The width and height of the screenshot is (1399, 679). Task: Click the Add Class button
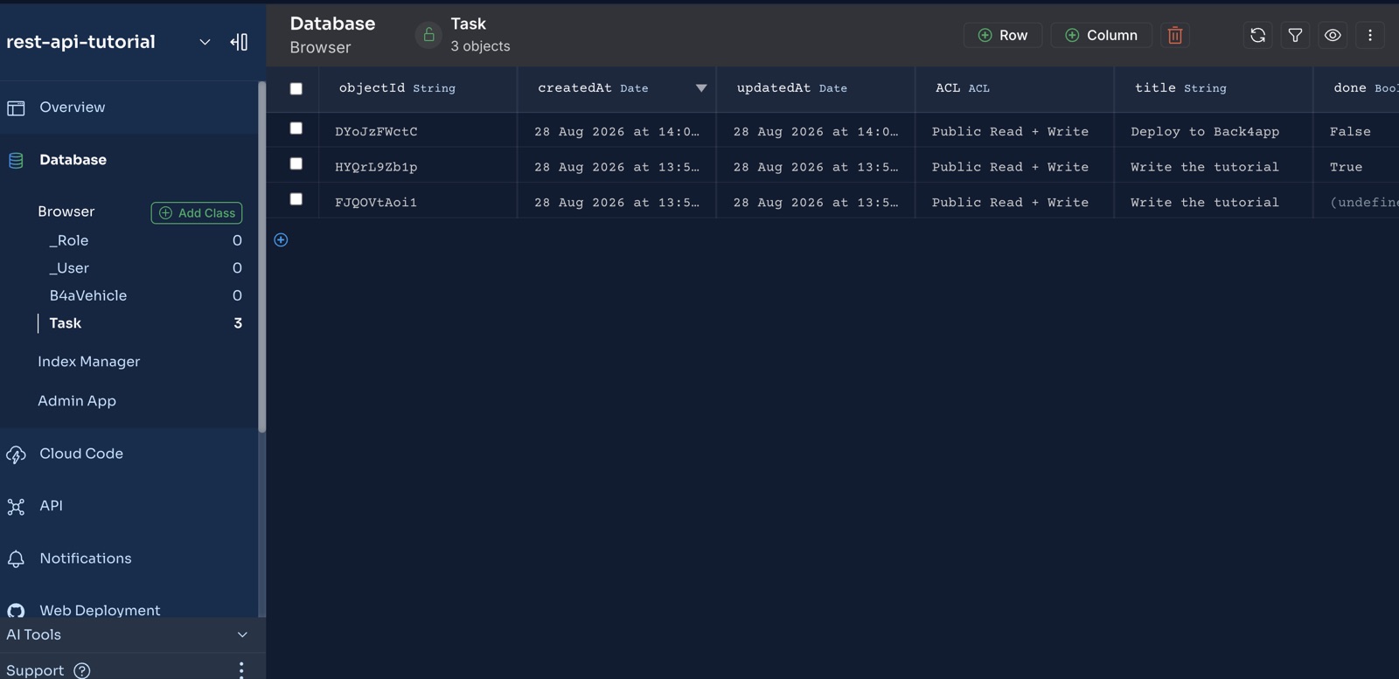(197, 212)
